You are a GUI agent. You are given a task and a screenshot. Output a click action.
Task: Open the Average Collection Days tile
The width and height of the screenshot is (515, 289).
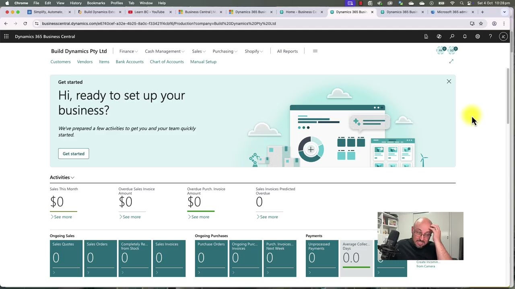tap(356, 258)
